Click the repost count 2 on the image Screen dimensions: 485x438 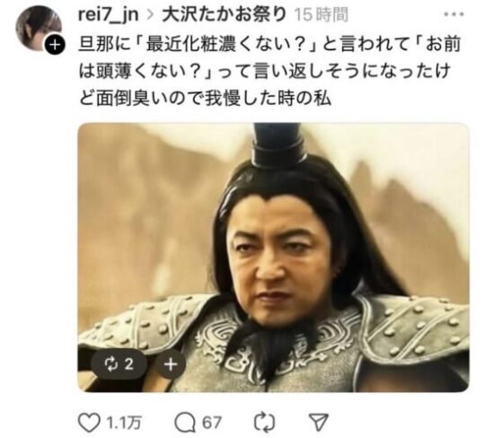129,364
